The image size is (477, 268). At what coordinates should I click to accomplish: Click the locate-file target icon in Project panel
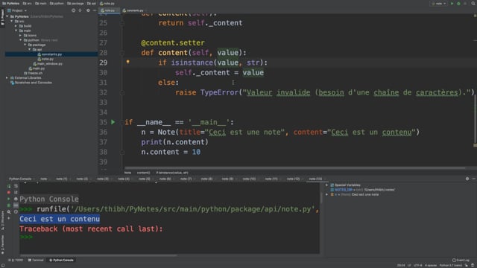(73, 10)
